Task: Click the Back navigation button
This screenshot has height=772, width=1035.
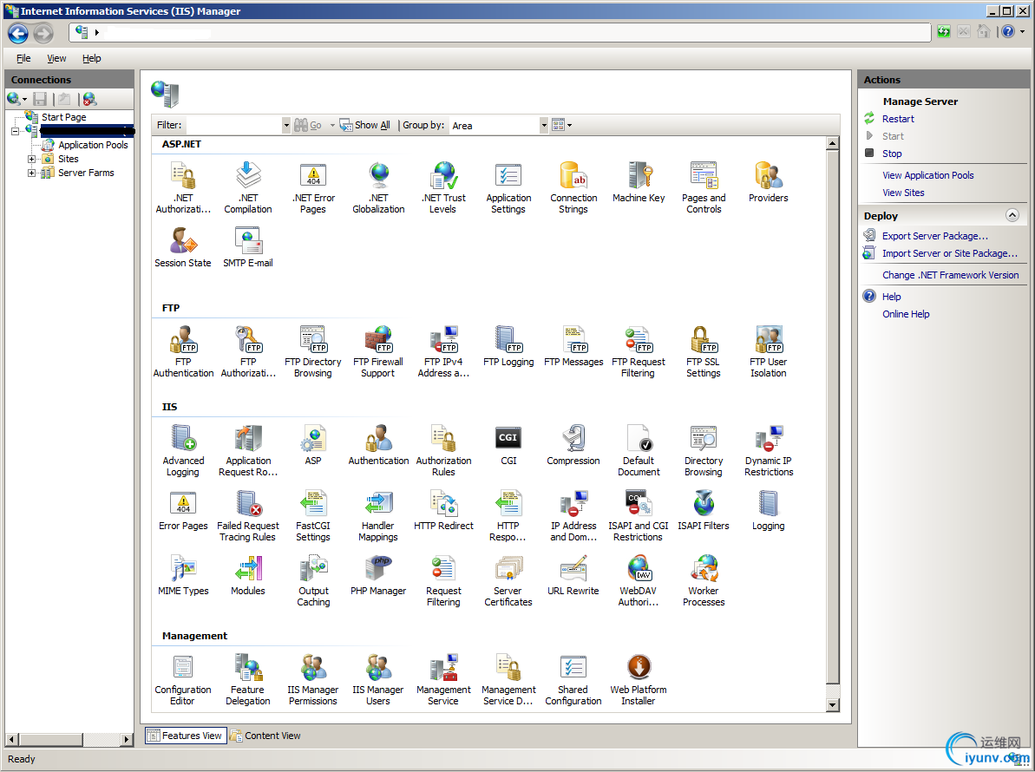Action: coord(18,33)
